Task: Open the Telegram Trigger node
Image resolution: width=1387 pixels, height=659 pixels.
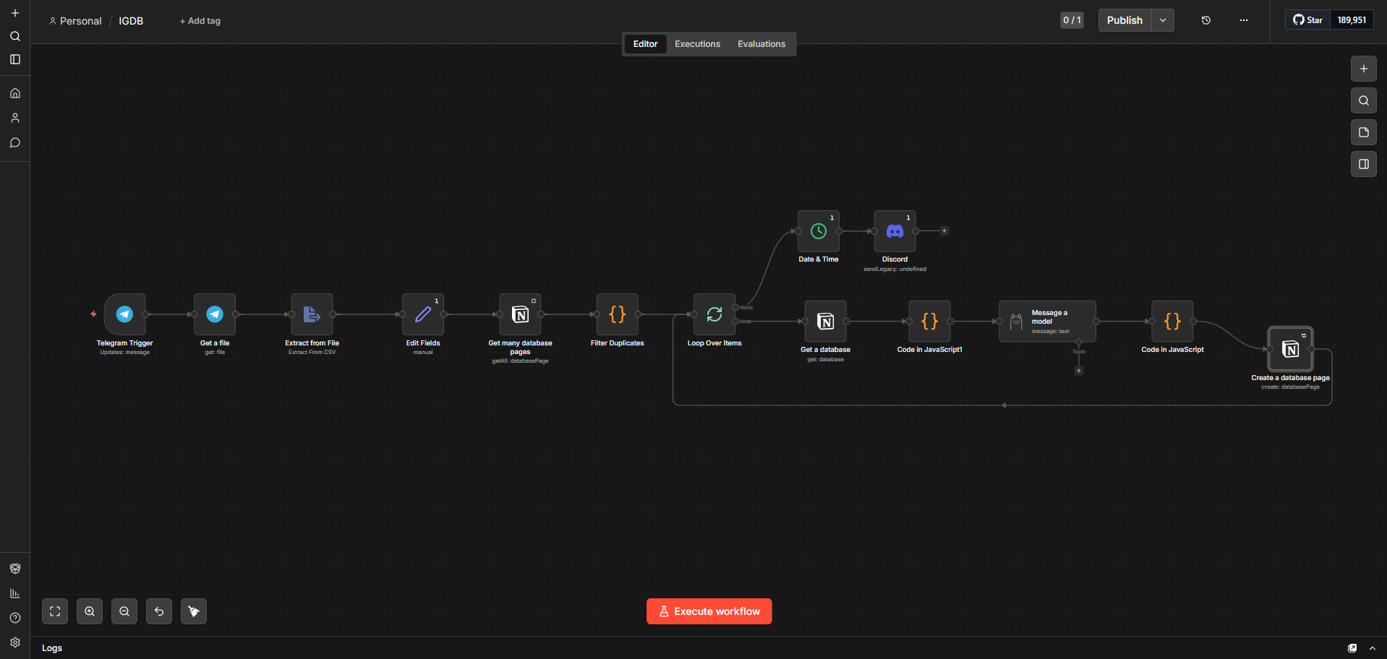Action: [x=124, y=314]
